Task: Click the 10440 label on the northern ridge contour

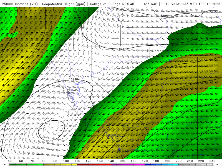Action: (122, 49)
